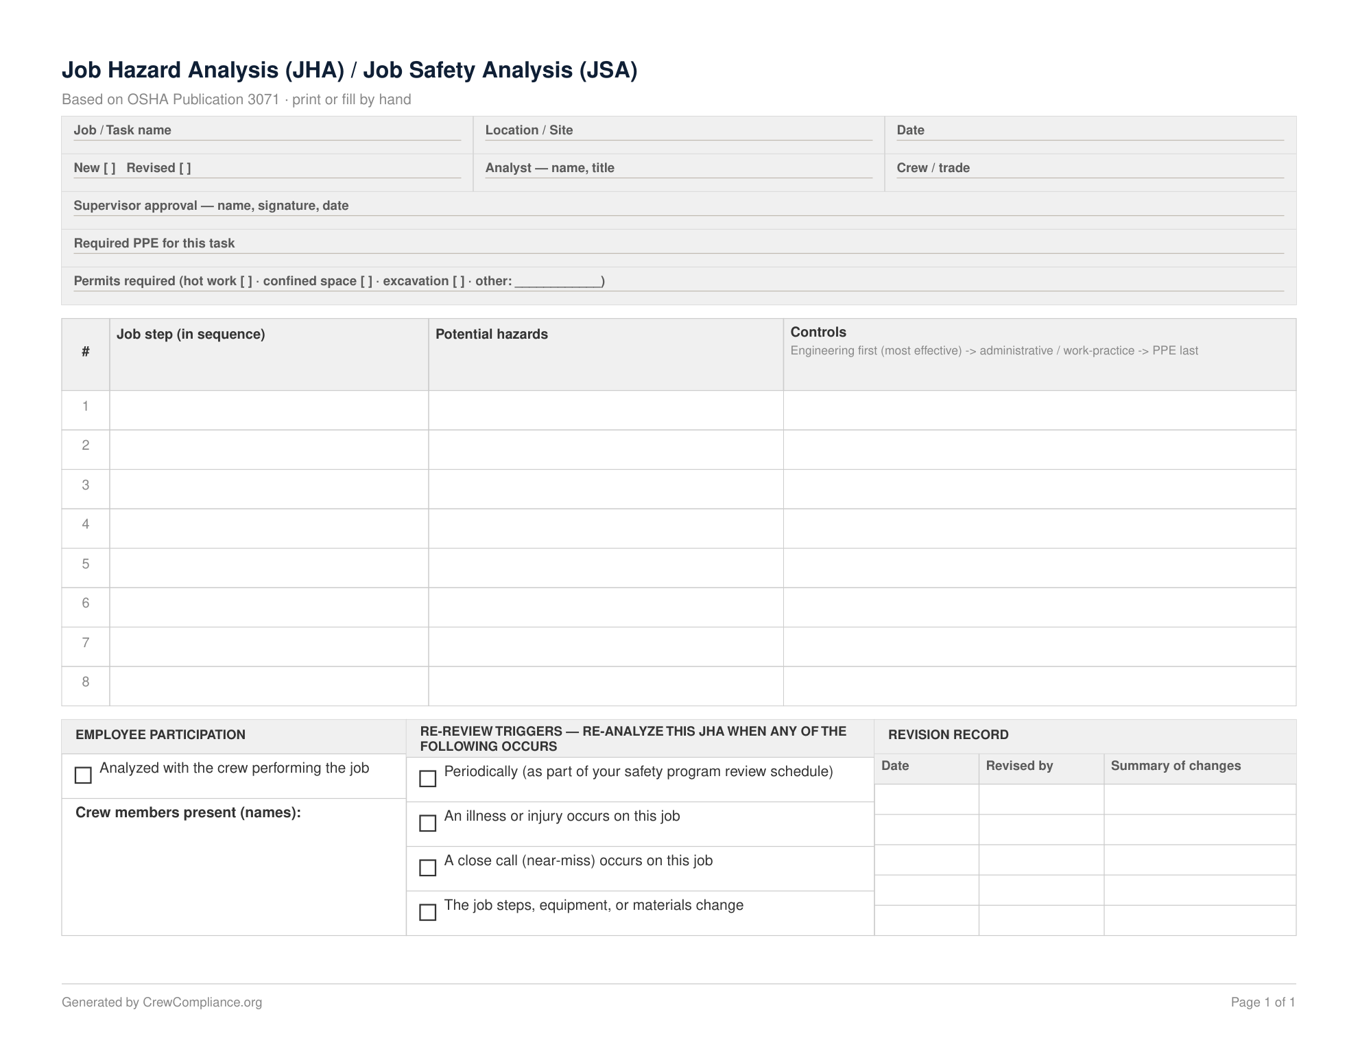Screen dimensions: 1358x1049
Task: Click the Crew / trade field
Action: coord(1091,173)
